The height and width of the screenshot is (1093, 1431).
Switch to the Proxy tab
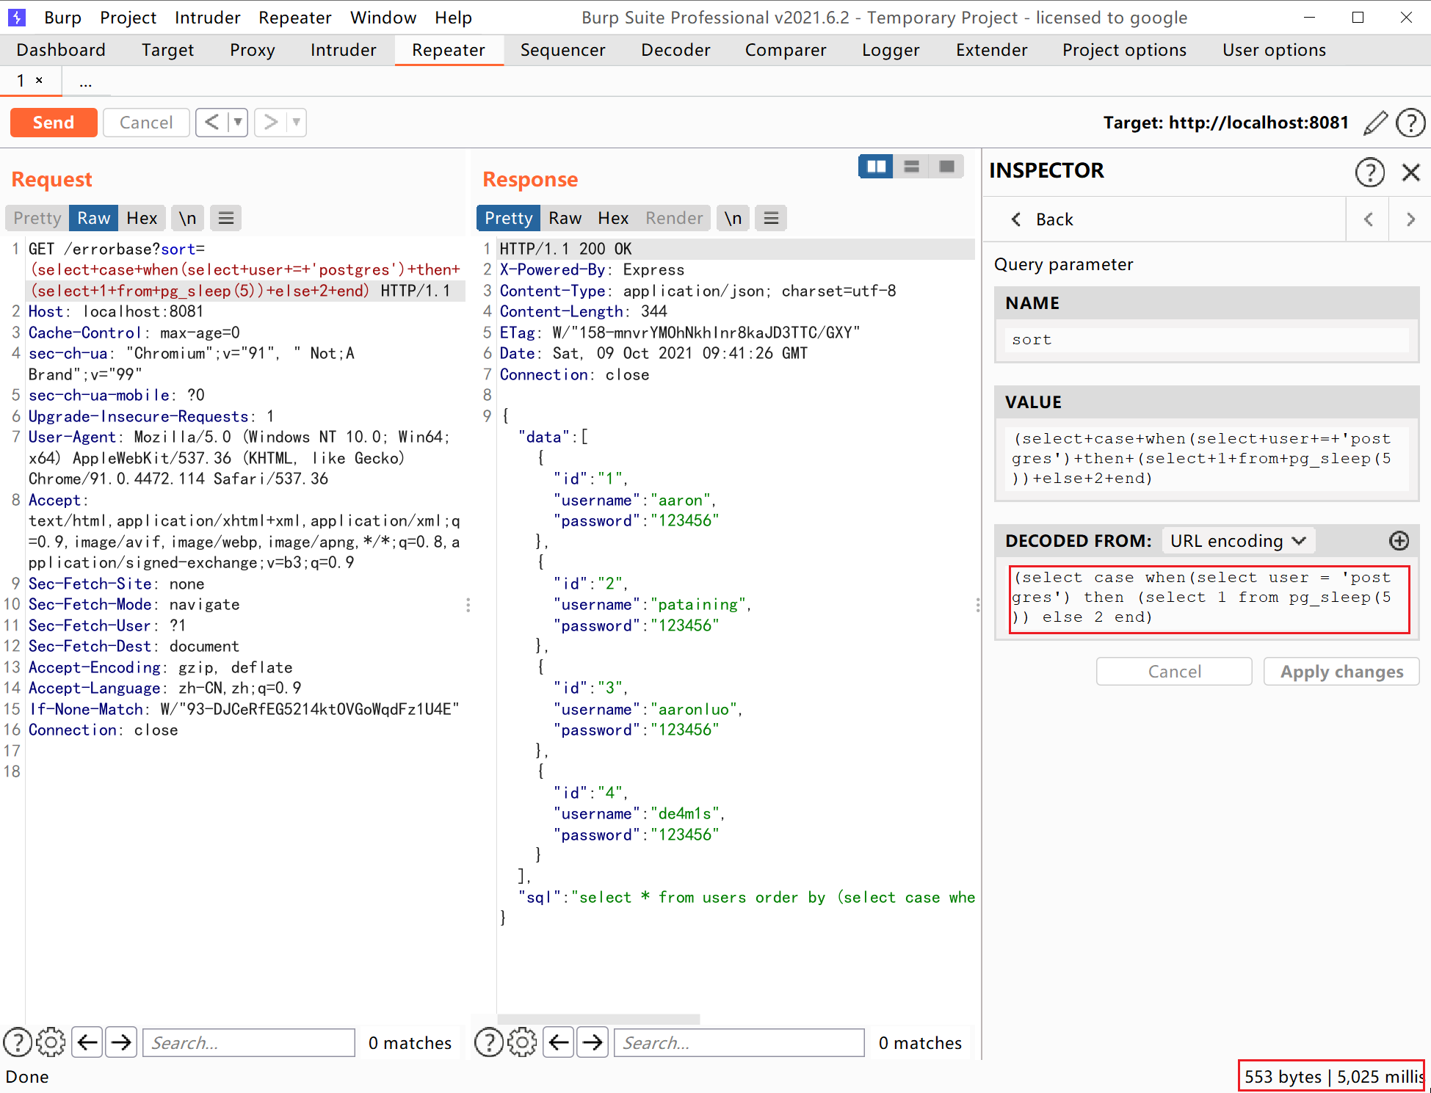click(x=252, y=50)
